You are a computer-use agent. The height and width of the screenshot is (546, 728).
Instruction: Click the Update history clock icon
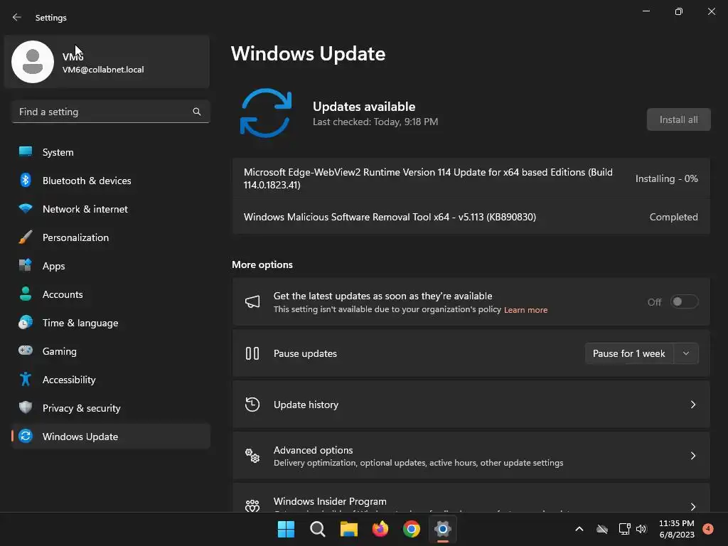[252, 405]
